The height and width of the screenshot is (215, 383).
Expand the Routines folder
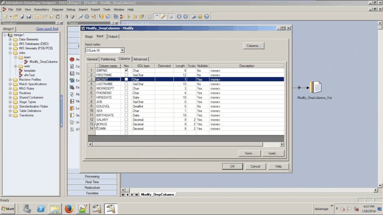point(10,93)
